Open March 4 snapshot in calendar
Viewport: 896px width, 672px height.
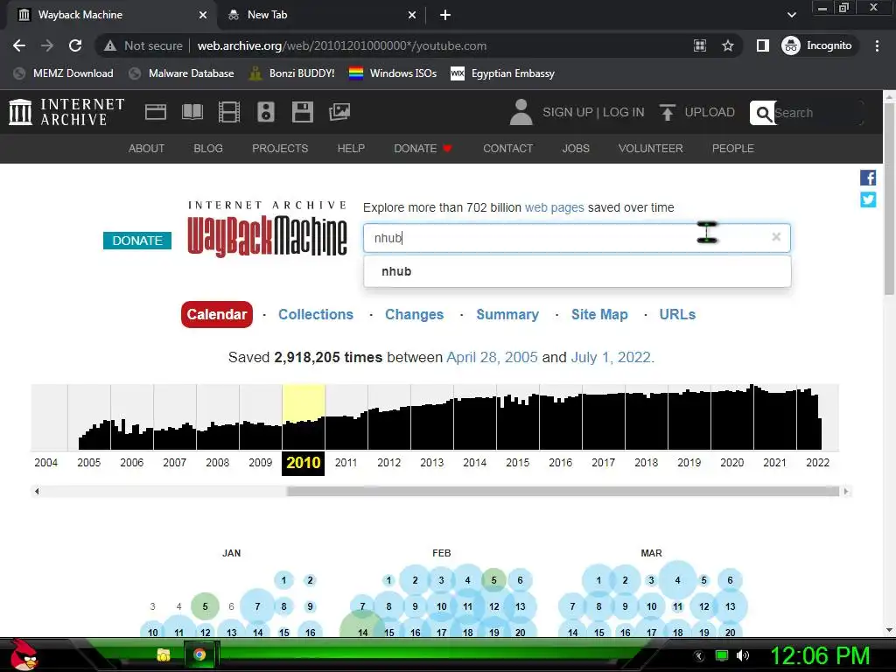coord(678,580)
